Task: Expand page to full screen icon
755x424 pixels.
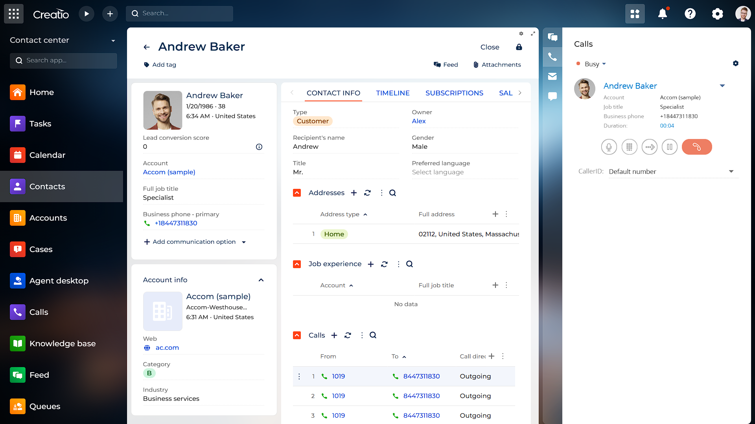Action: 533,34
